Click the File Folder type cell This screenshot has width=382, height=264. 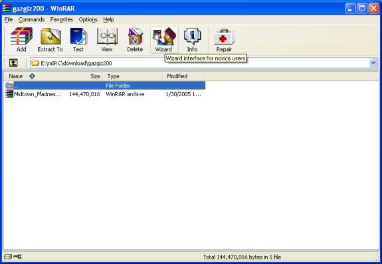tap(118, 86)
